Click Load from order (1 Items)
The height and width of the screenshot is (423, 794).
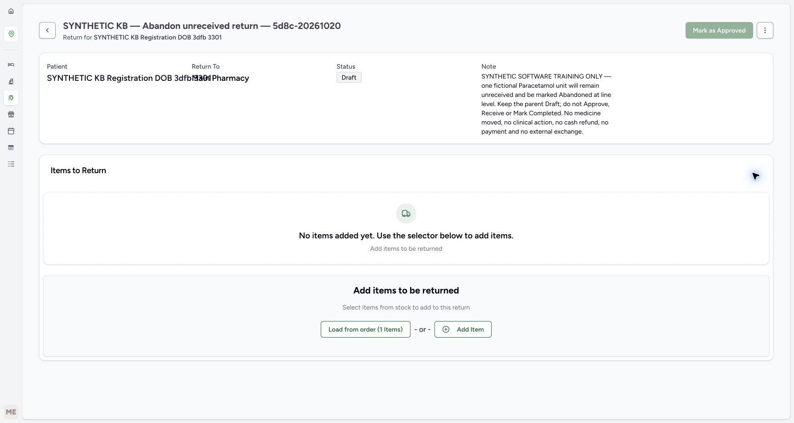tap(365, 329)
